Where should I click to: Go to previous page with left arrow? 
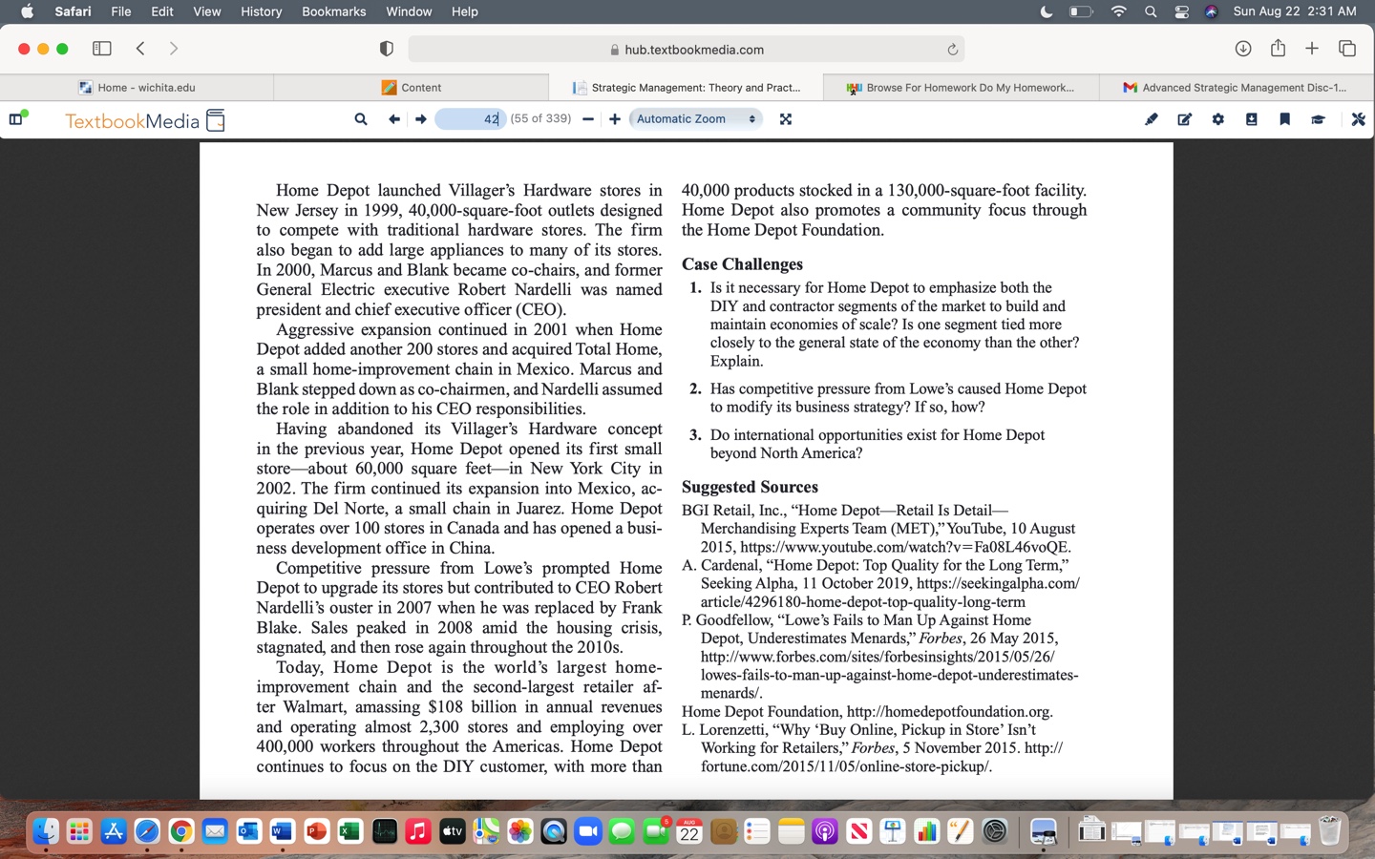pyautogui.click(x=393, y=119)
